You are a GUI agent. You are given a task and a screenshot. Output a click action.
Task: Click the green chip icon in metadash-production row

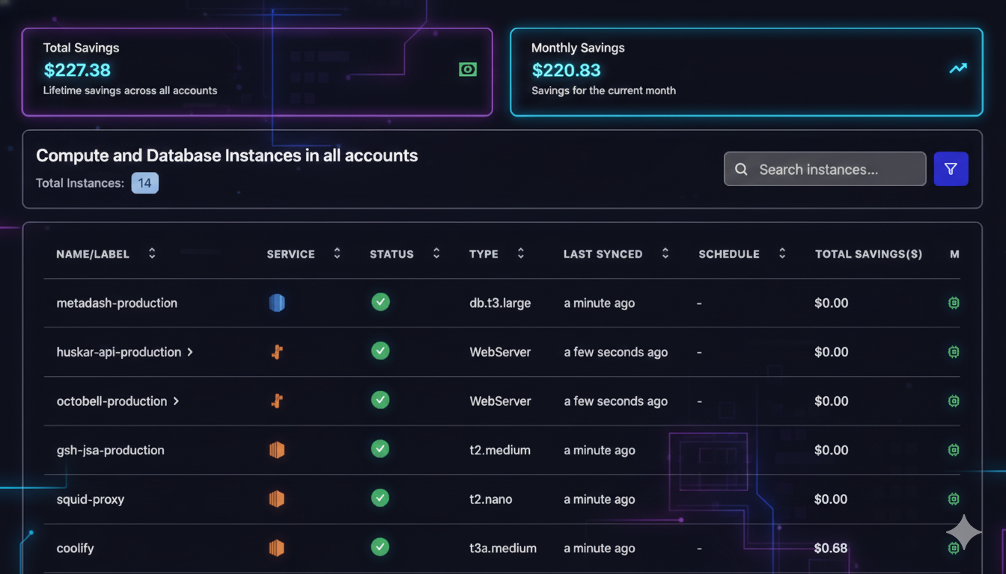(x=954, y=303)
